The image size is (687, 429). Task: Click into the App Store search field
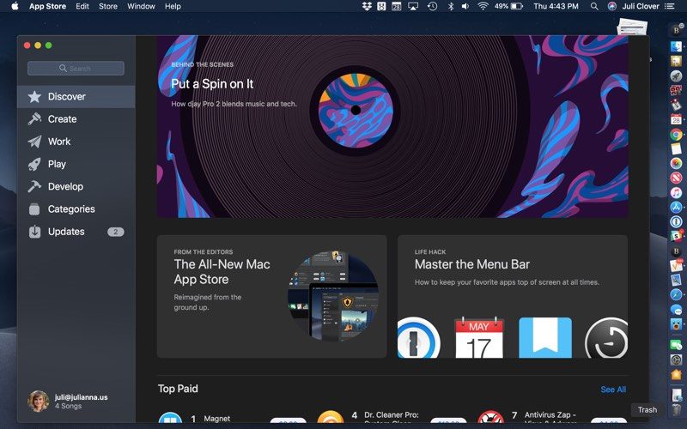(x=76, y=69)
